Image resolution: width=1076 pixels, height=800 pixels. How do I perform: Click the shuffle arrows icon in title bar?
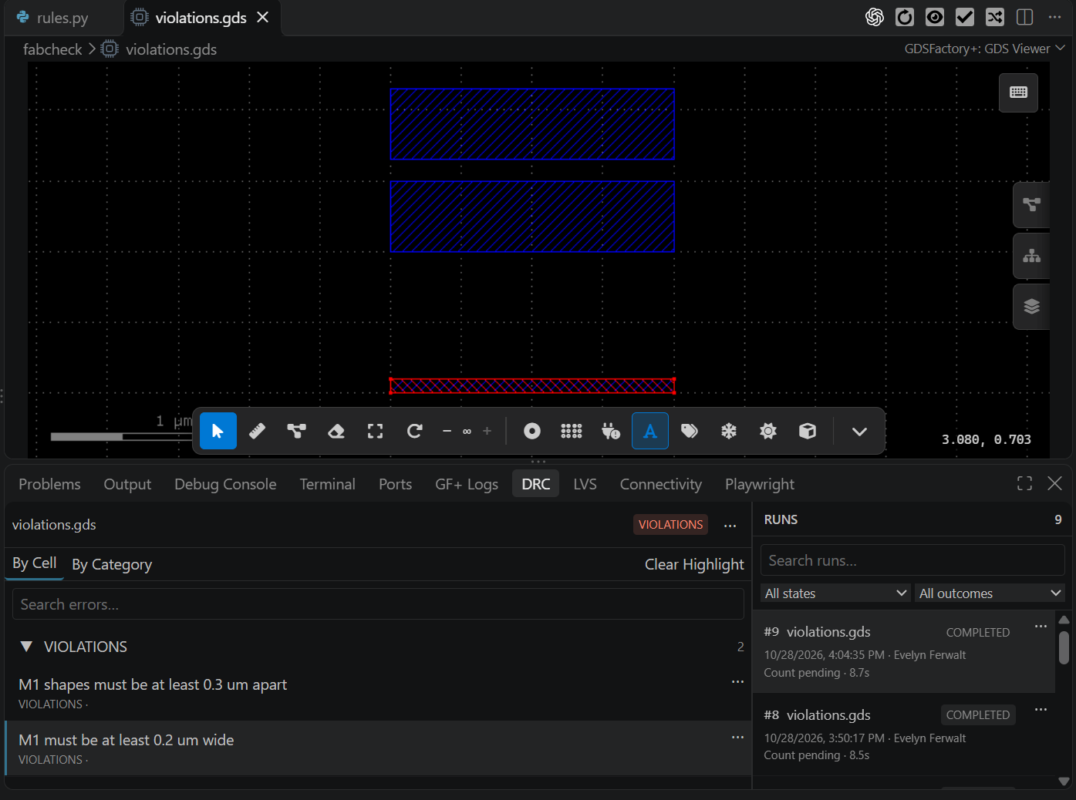click(995, 17)
